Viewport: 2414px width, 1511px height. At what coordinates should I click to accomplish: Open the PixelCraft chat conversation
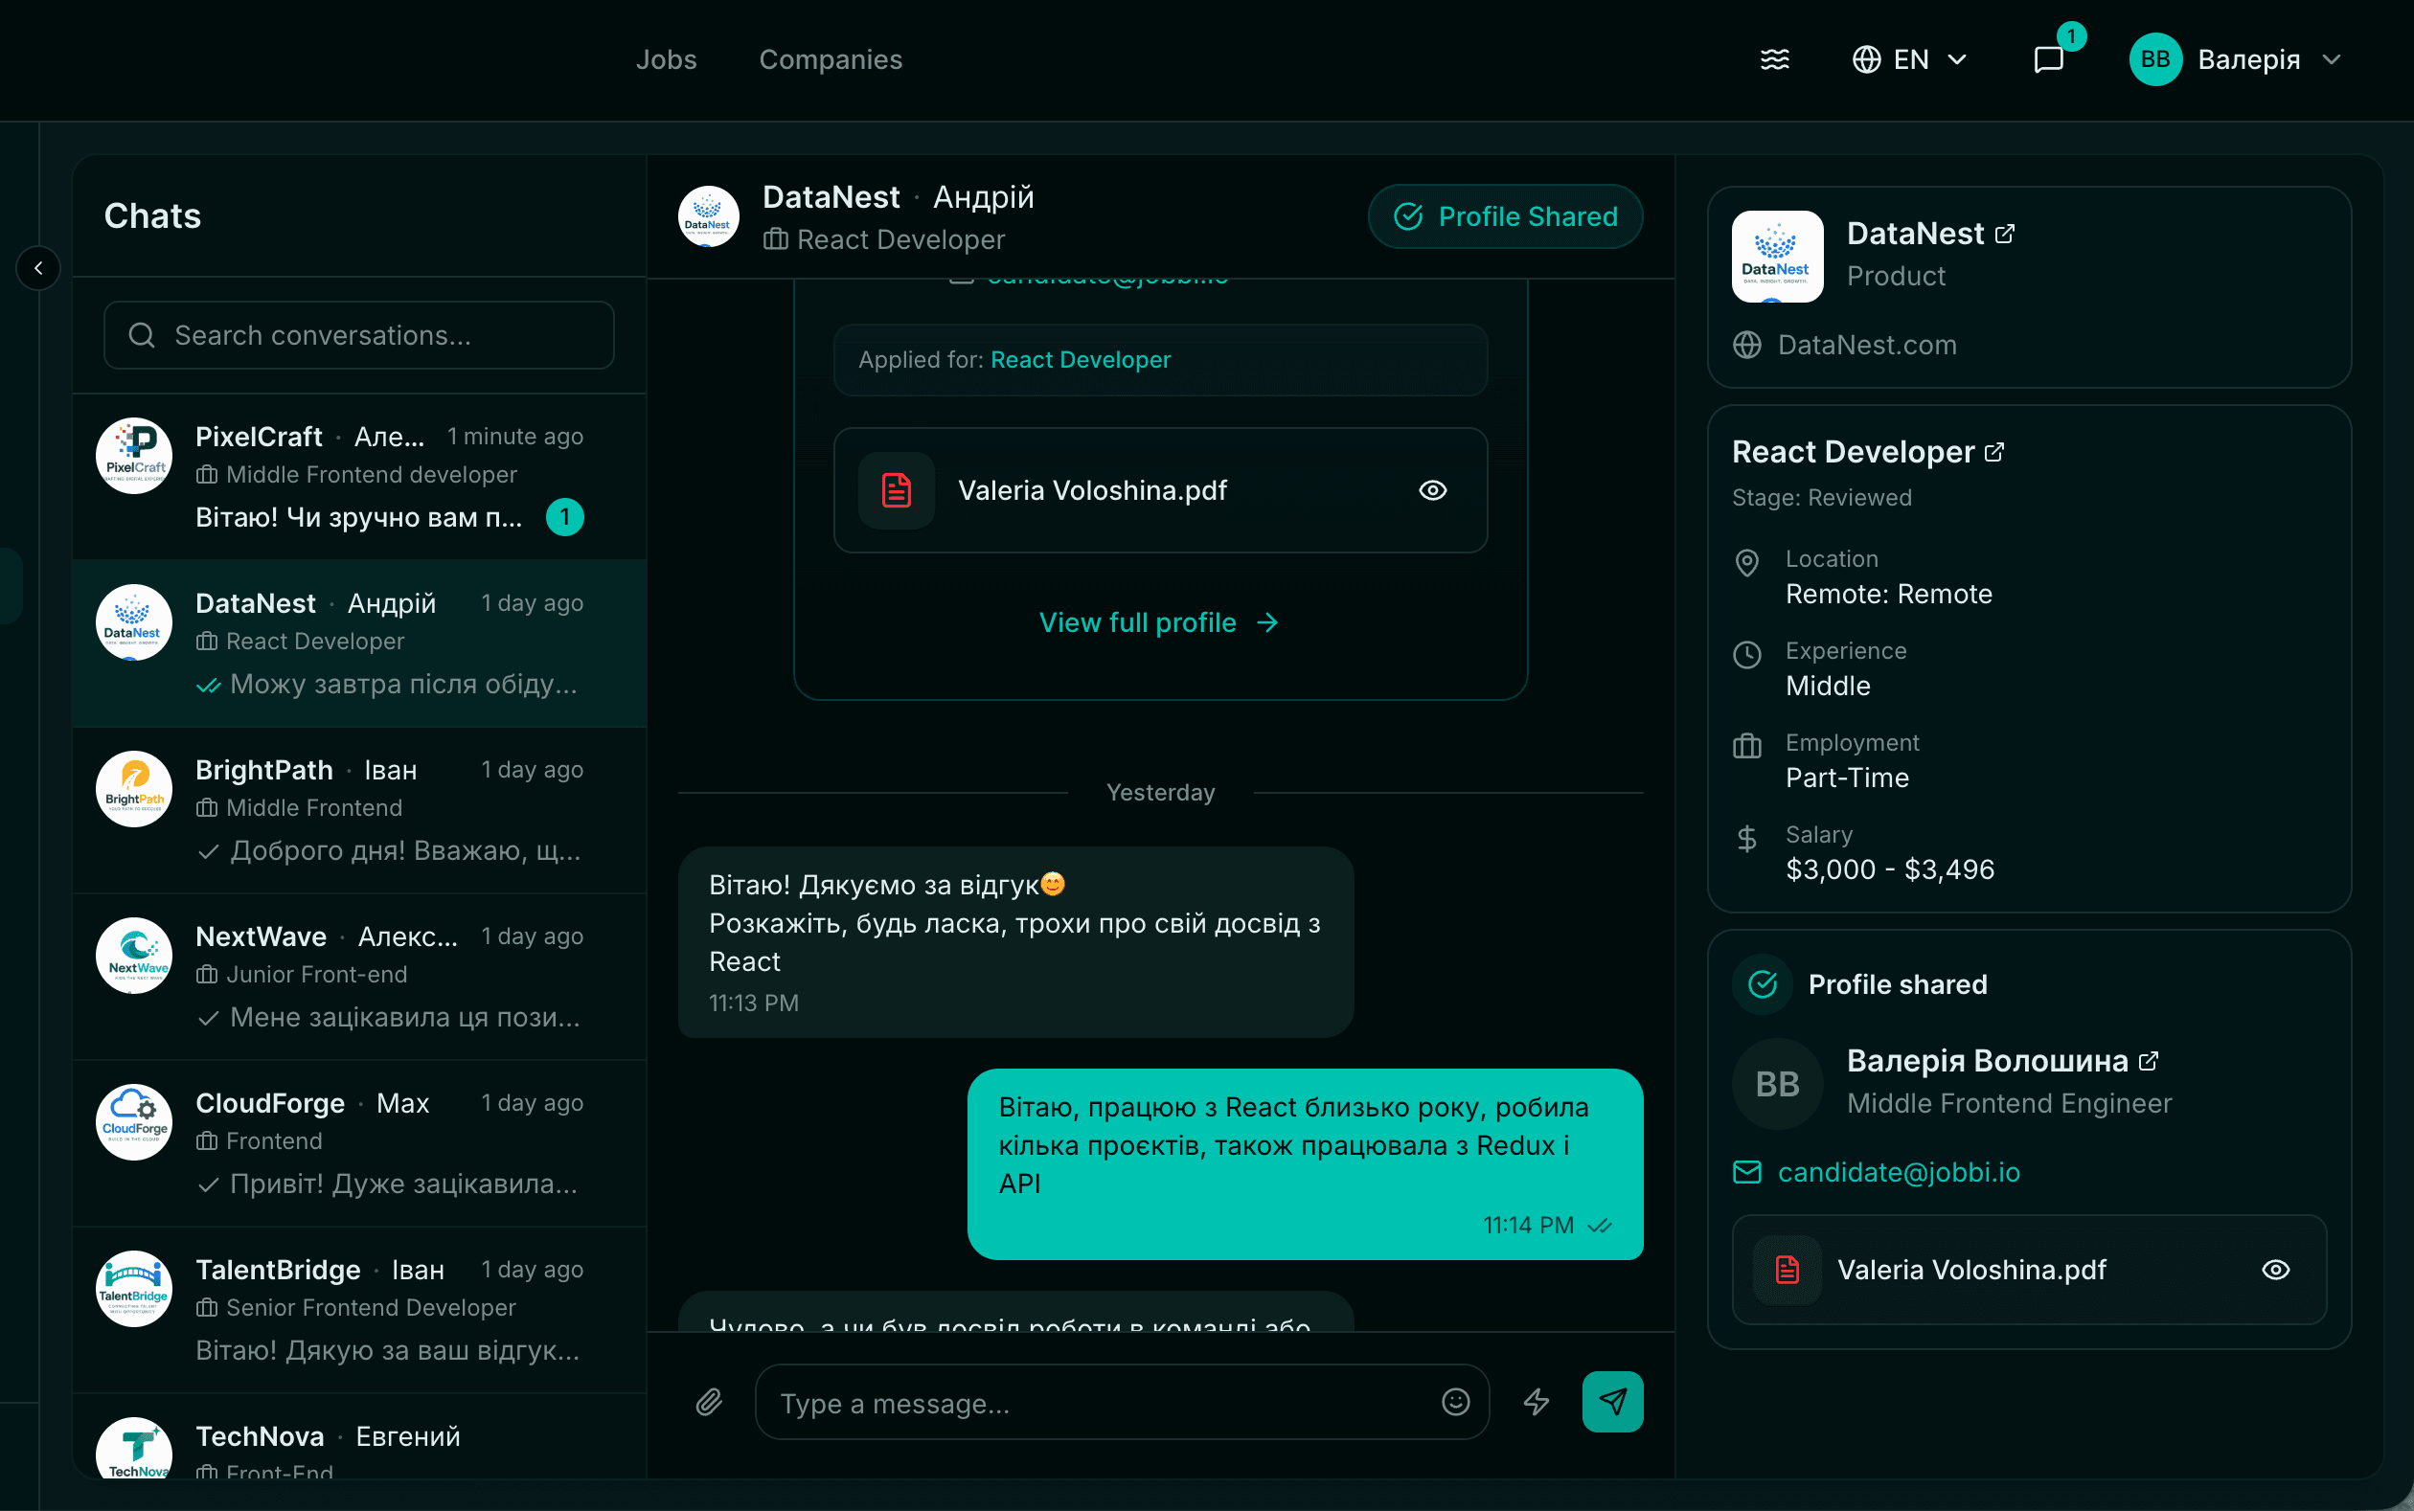pyautogui.click(x=359, y=477)
